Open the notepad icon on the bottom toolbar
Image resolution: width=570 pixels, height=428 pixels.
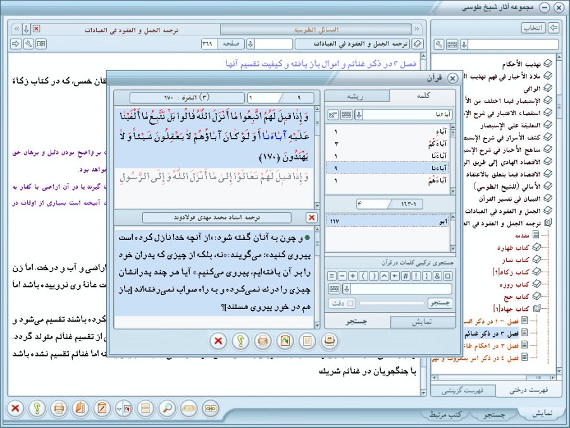(x=102, y=408)
